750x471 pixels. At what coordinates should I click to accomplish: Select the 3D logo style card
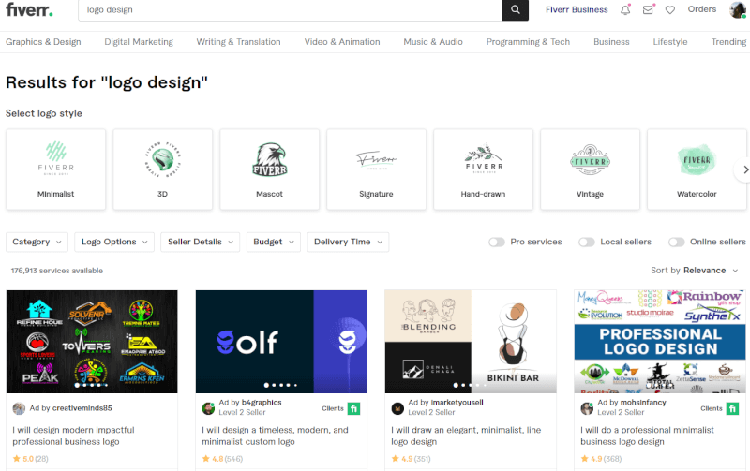[162, 169]
